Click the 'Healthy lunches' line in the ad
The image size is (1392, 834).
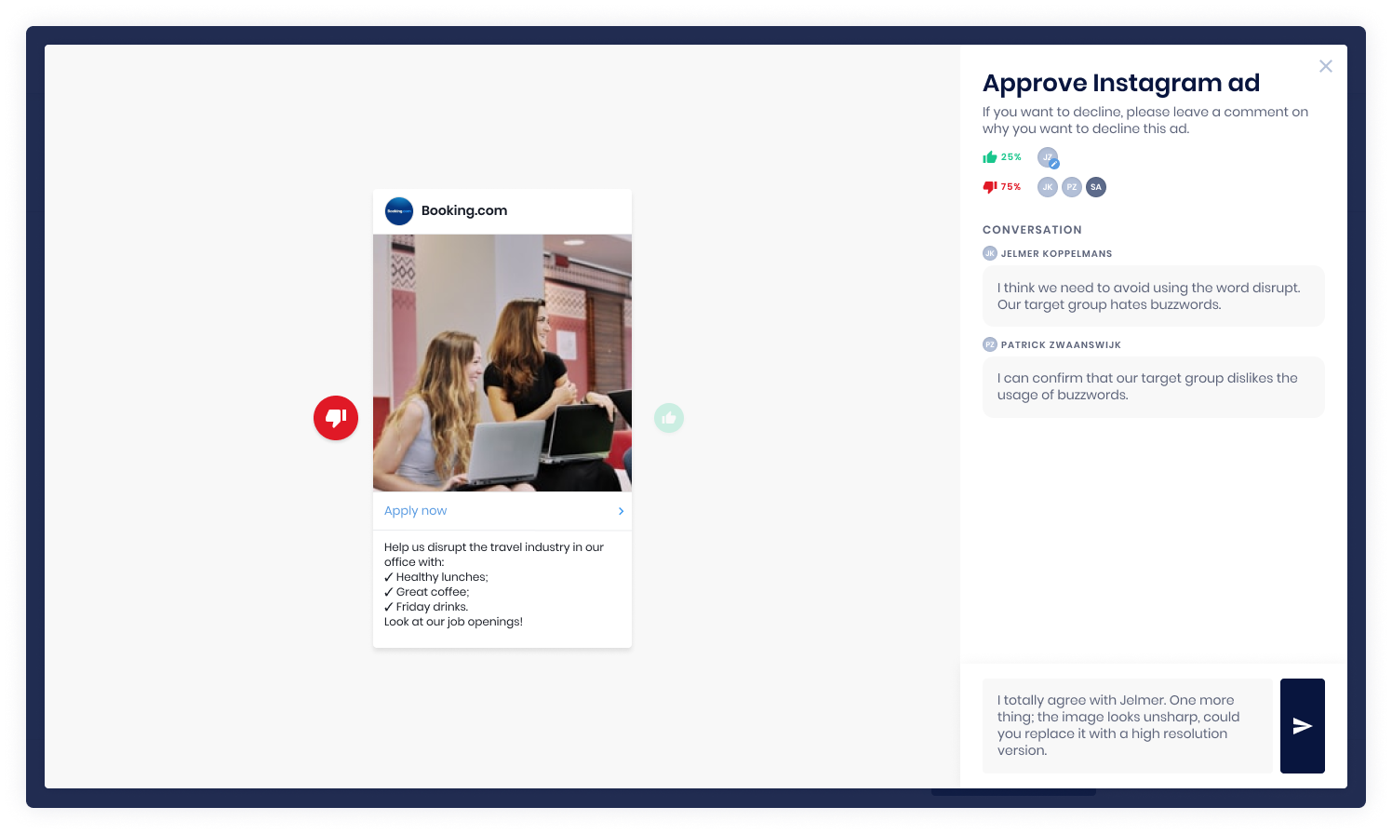click(436, 577)
